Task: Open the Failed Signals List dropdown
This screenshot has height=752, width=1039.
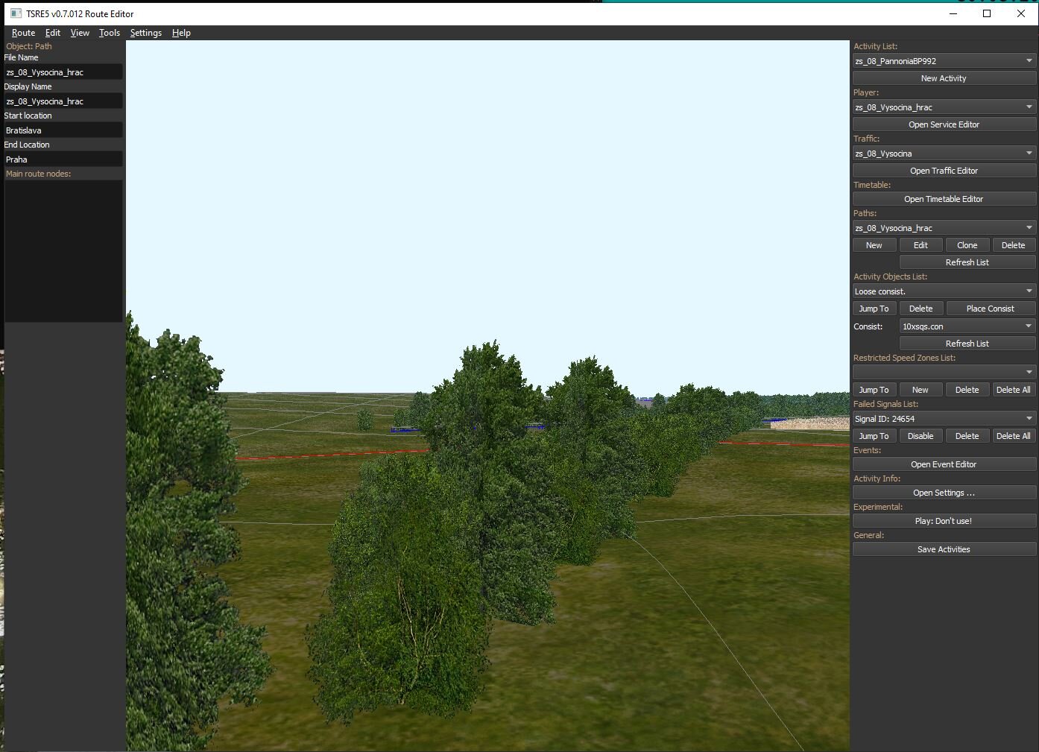Action: coord(944,419)
